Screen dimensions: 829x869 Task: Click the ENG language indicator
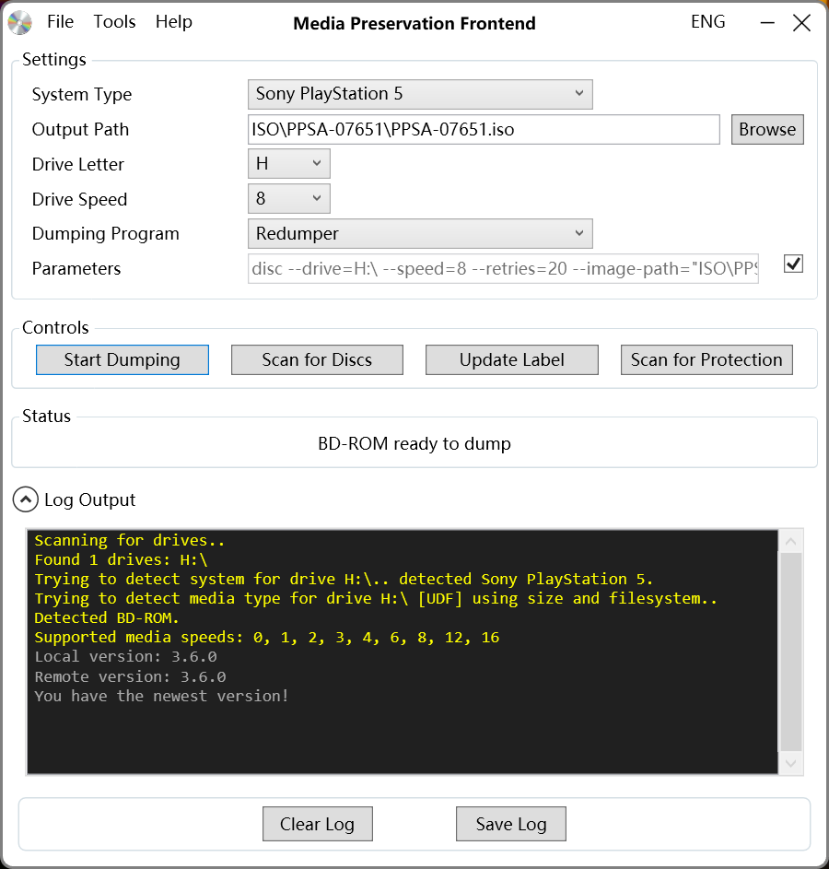[707, 21]
